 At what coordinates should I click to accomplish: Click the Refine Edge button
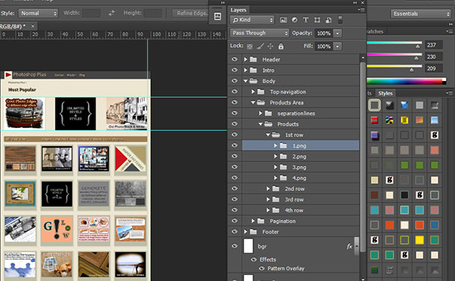pos(190,13)
